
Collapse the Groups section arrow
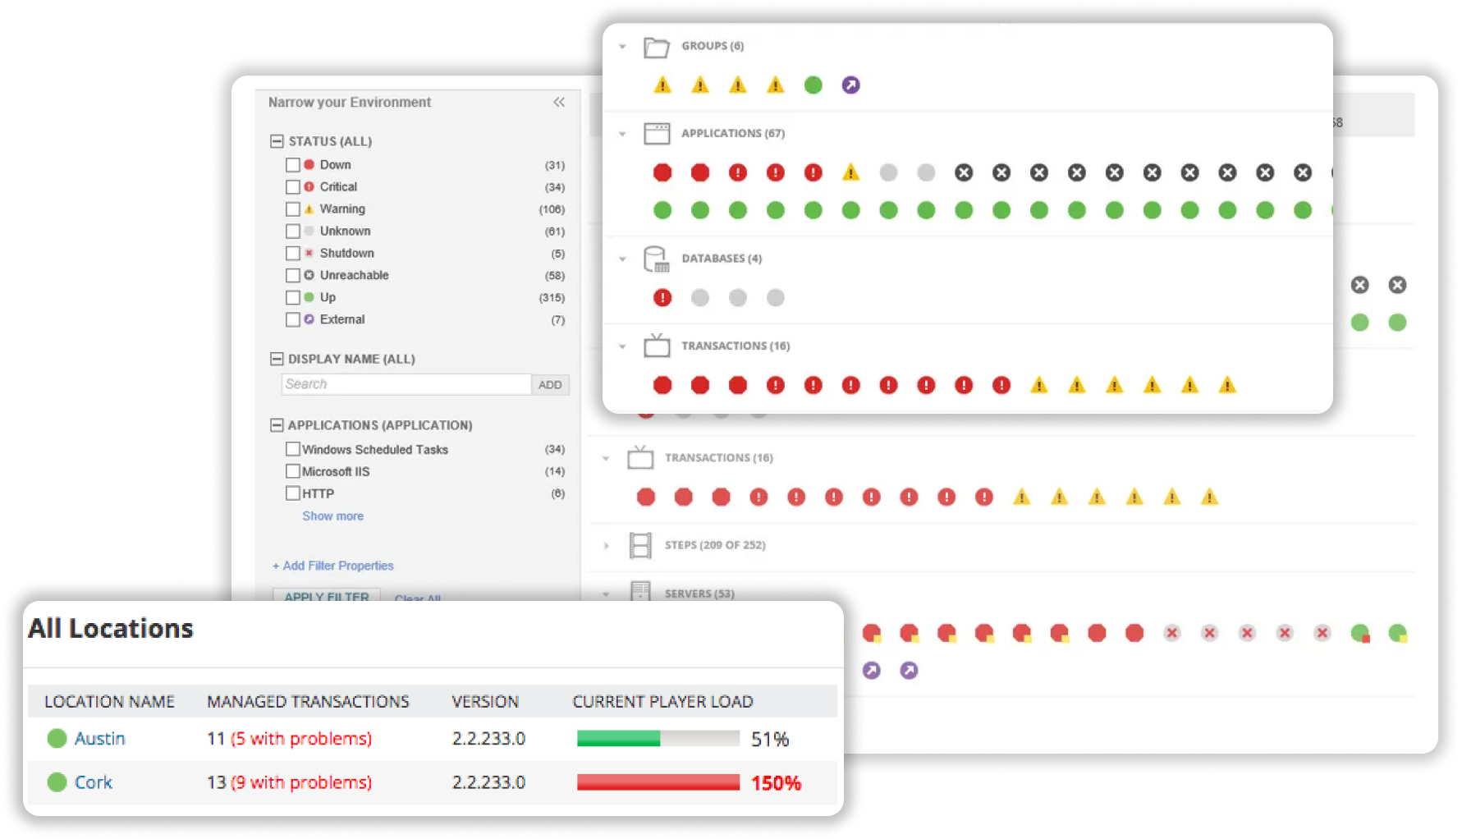coord(622,47)
